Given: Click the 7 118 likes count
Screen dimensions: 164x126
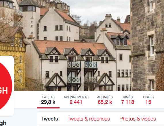Looking at the screenshot, I should pyautogui.click(x=127, y=102).
